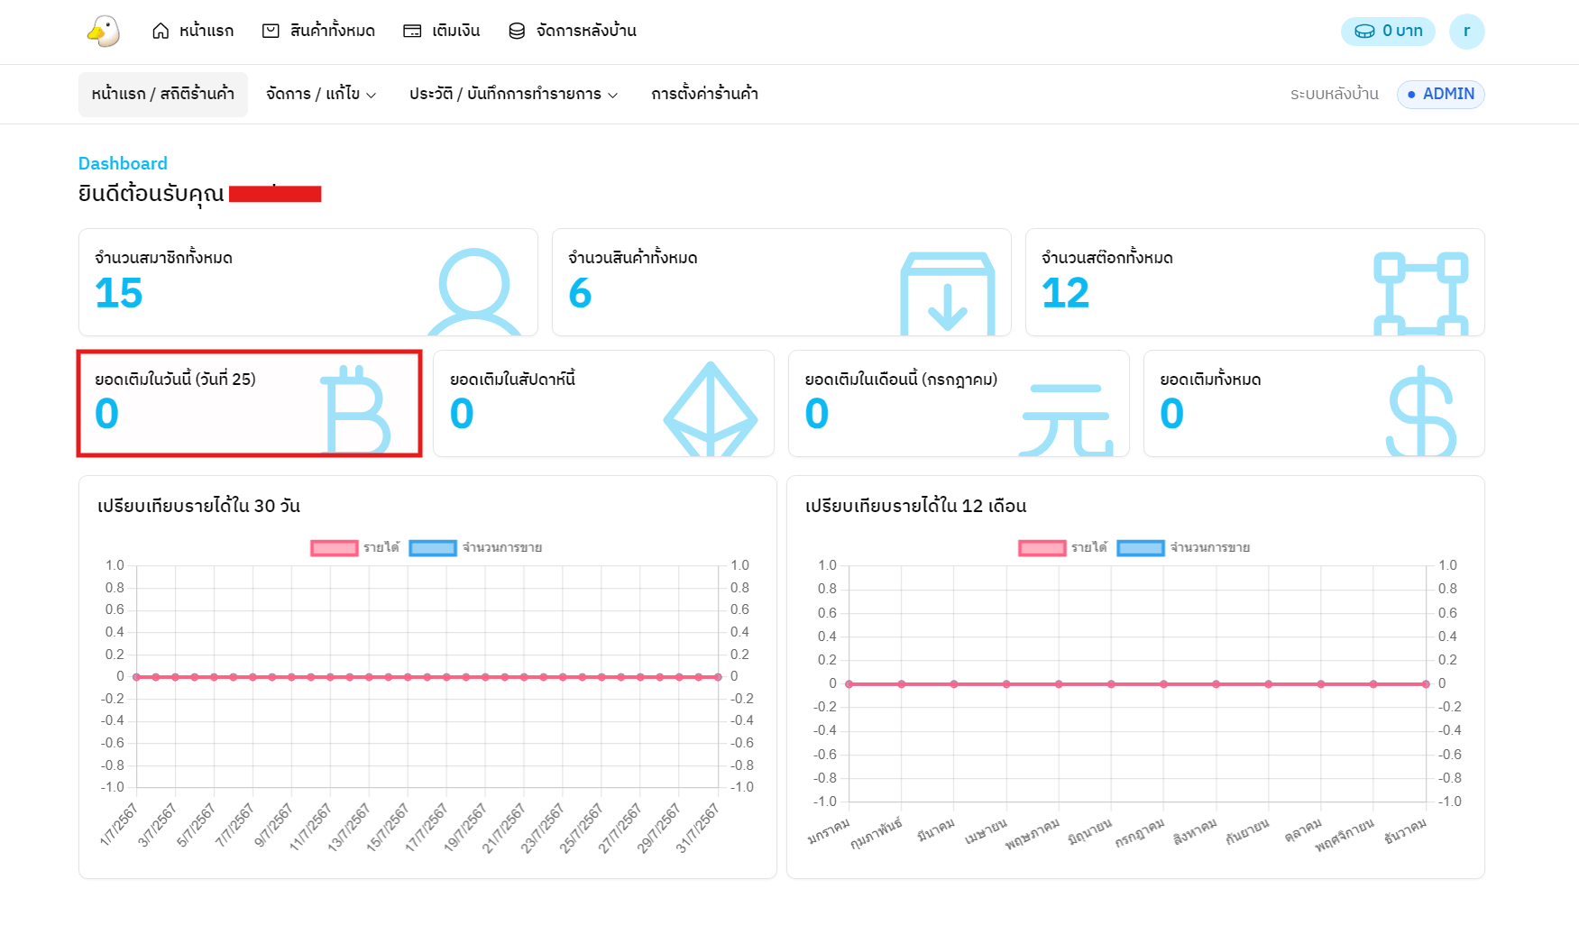Toggle รายได้ legend in 30-day chart
Screen dimensions: 1579x925
point(355,547)
